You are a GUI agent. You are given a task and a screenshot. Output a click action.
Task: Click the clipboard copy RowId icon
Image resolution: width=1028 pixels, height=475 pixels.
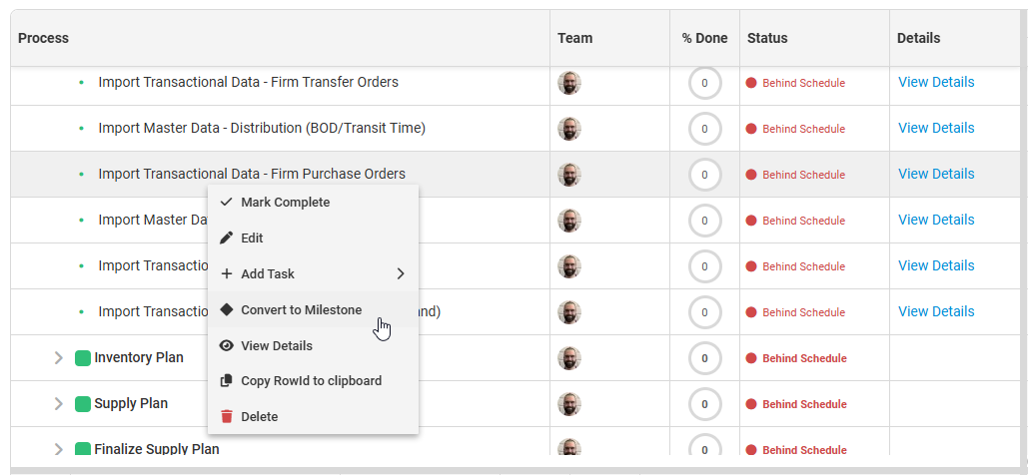pos(226,381)
